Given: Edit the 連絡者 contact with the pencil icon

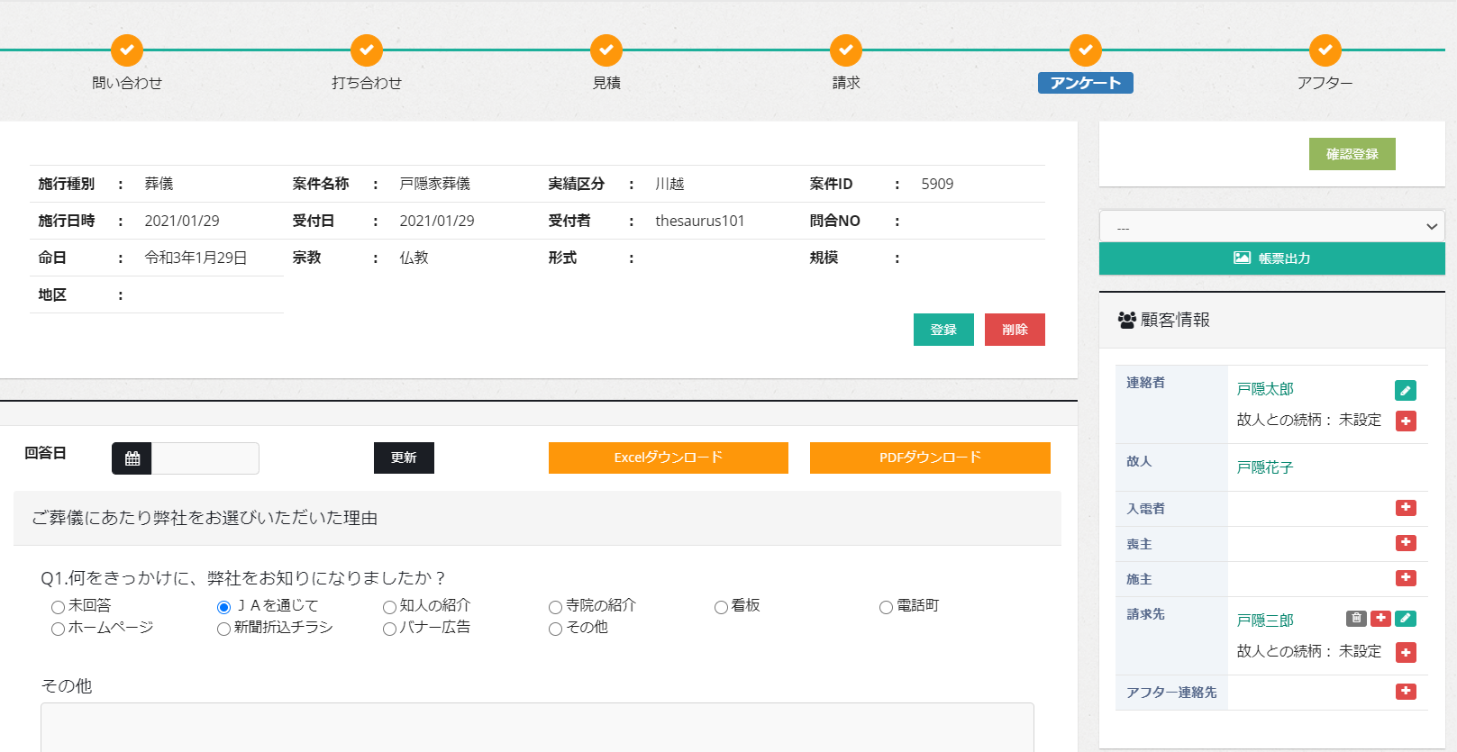Looking at the screenshot, I should pyautogui.click(x=1405, y=390).
